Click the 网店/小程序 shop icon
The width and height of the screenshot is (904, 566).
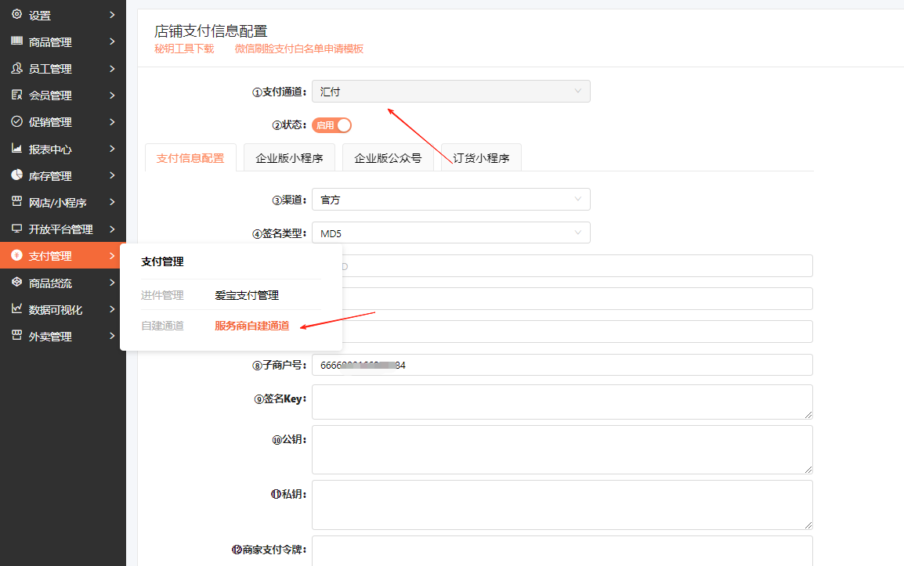(x=16, y=201)
